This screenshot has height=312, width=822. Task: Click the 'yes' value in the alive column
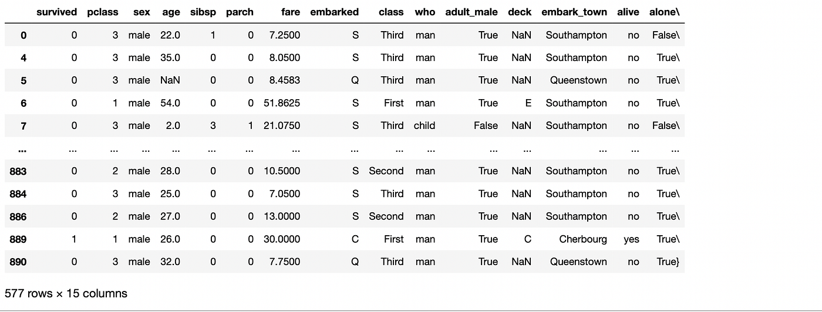pos(631,239)
